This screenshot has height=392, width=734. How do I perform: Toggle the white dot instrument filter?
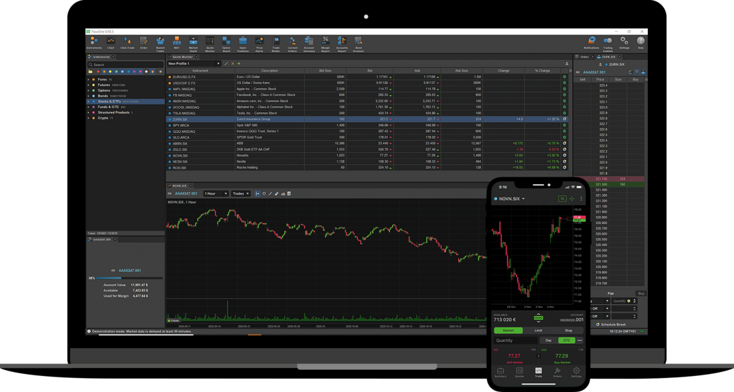147,71
